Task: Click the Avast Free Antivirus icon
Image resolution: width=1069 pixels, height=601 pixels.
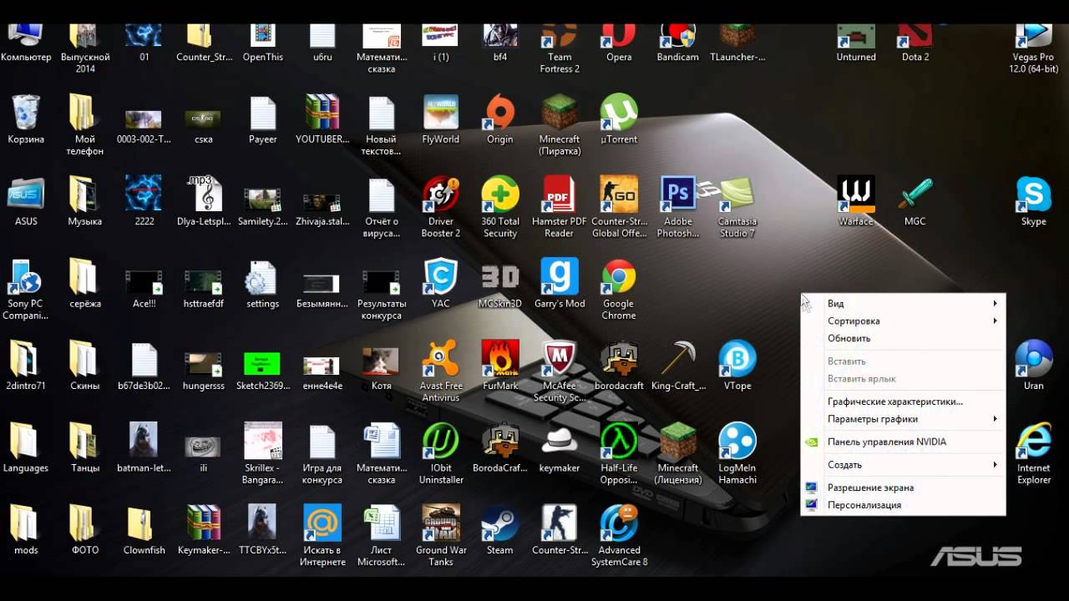Action: [441, 371]
